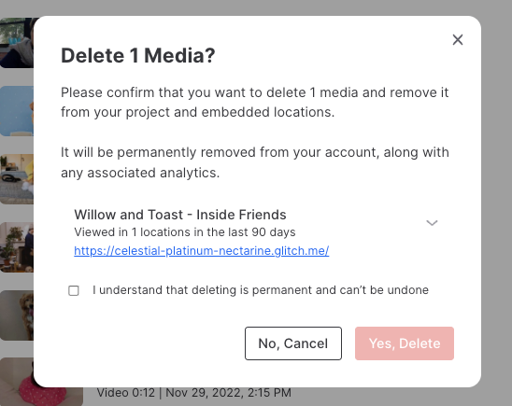
Task: Click the No, Cancel button
Action: [293, 343]
